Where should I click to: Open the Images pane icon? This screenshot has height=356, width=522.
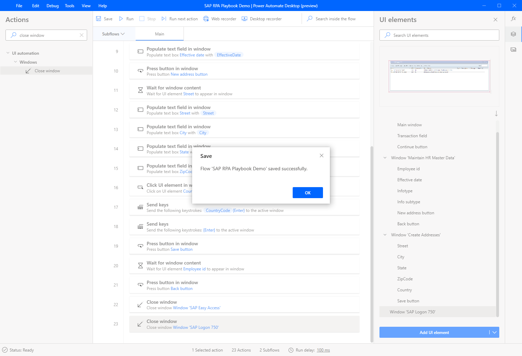point(513,50)
